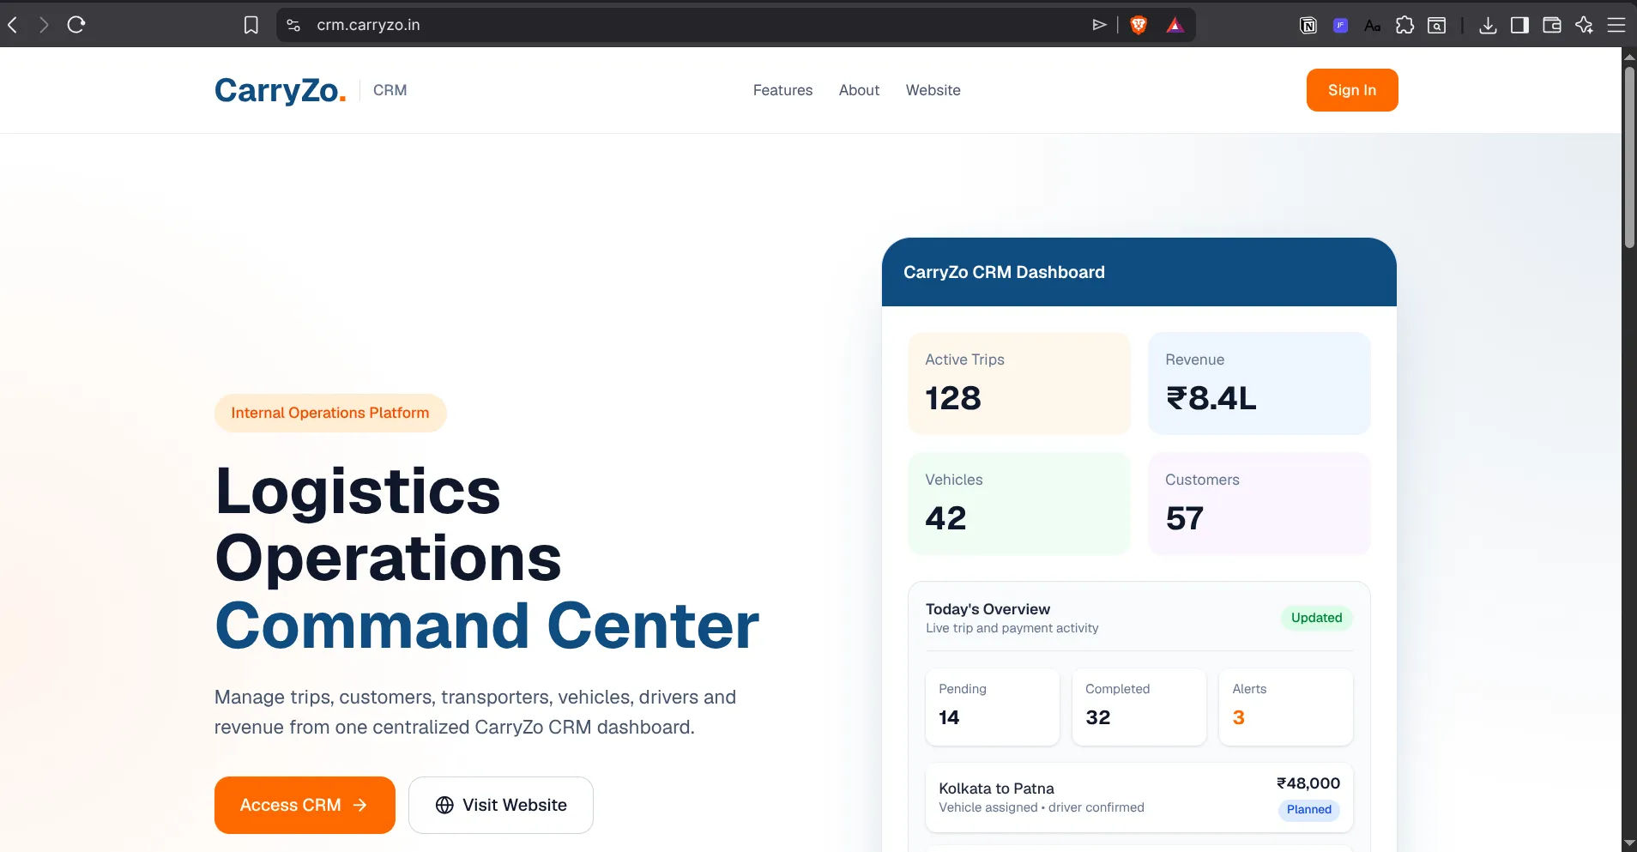
Task: Click the CRM label beside the logo
Action: click(390, 90)
